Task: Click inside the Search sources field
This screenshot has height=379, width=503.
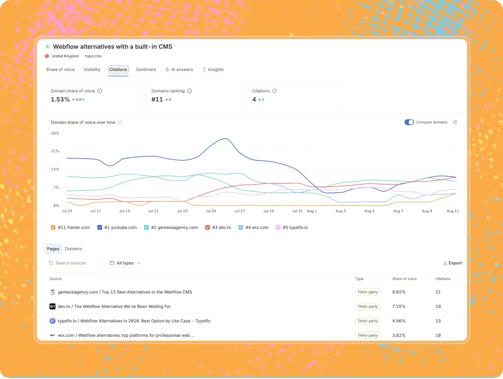Action: click(x=74, y=263)
